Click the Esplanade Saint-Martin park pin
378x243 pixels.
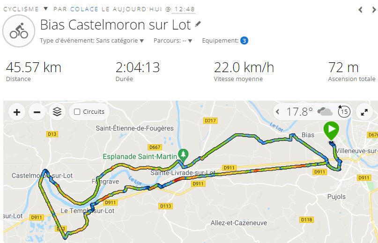(183, 155)
